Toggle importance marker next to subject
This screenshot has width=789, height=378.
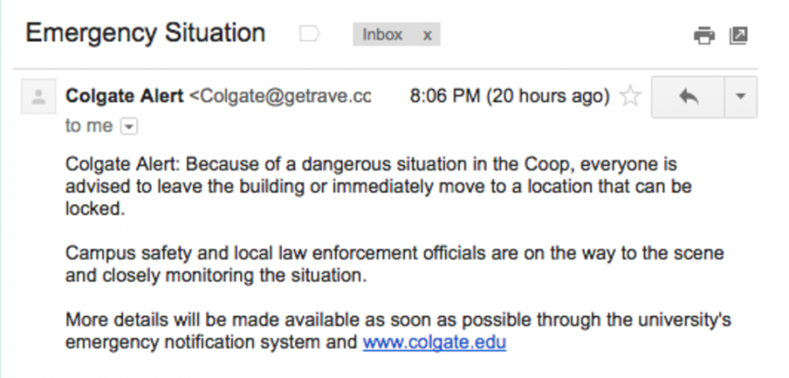tap(309, 35)
